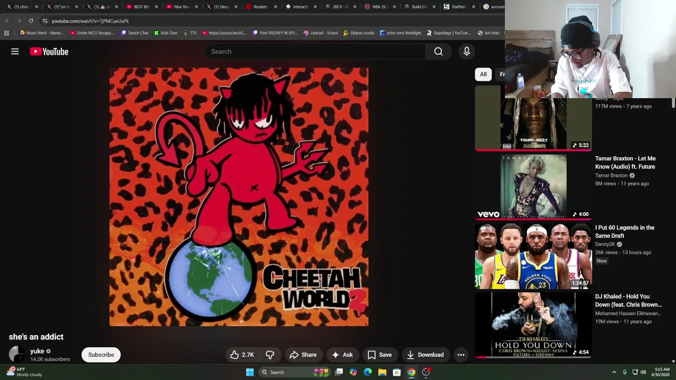Open OBS Studio from taskbar
This screenshot has height=380, width=676.
click(x=426, y=372)
